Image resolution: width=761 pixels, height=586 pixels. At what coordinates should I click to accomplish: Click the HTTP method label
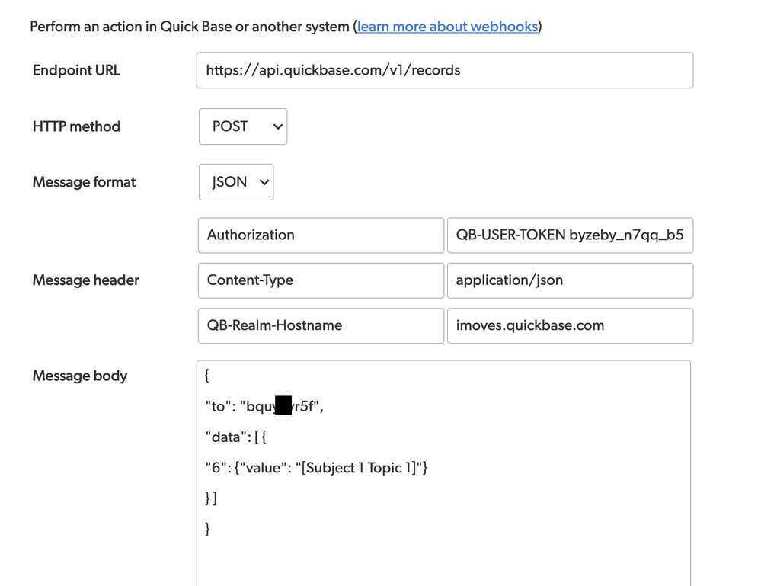(x=76, y=126)
